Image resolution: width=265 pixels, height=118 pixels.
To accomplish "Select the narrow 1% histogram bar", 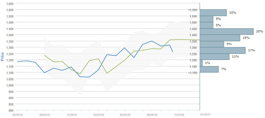I will point(201,63).
